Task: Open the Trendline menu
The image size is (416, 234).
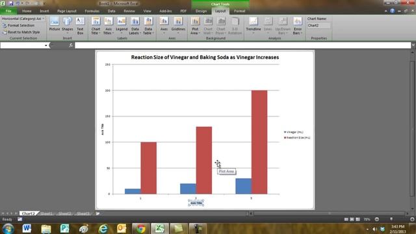Action: coord(253,25)
